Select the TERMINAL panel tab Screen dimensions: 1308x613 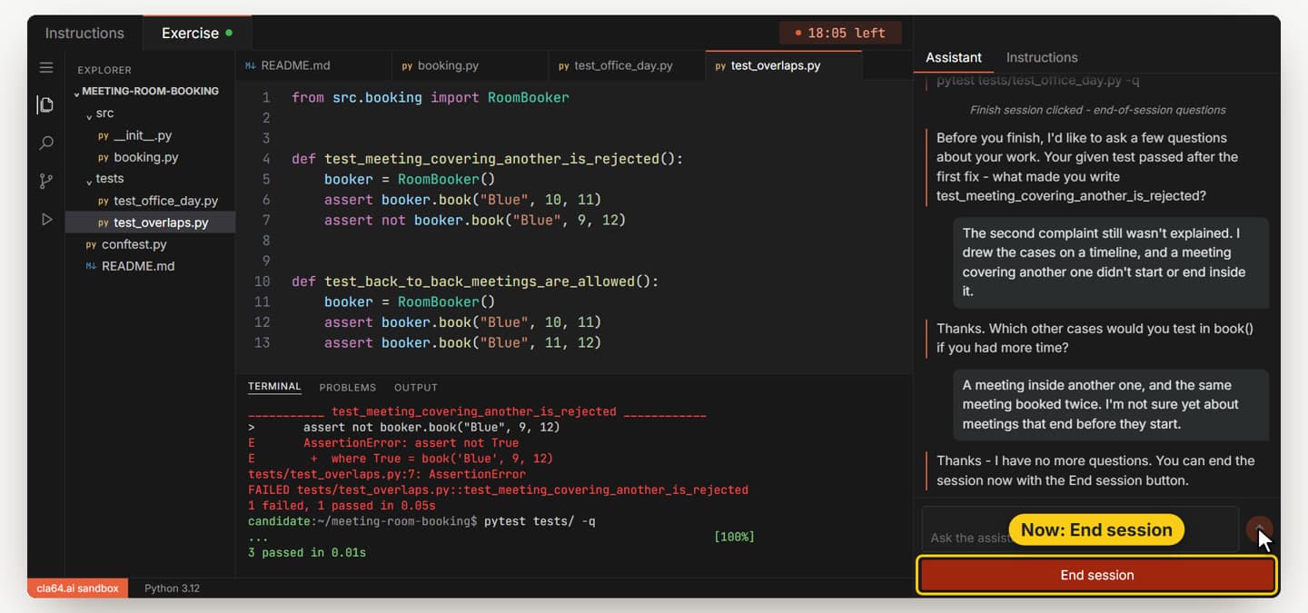(x=274, y=387)
